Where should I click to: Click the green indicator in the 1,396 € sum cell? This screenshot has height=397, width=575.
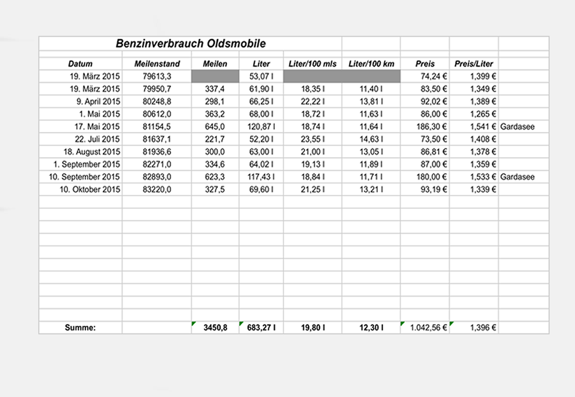[x=452, y=324]
